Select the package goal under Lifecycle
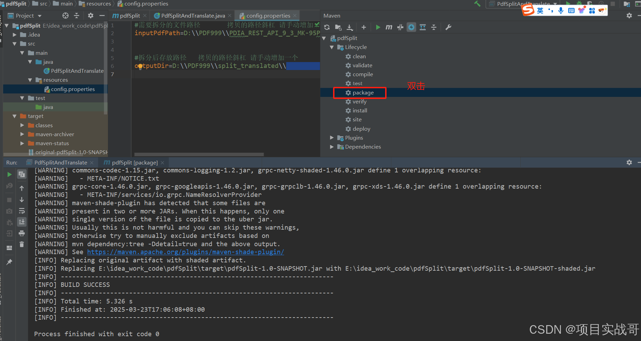This screenshot has height=341, width=641. point(363,92)
